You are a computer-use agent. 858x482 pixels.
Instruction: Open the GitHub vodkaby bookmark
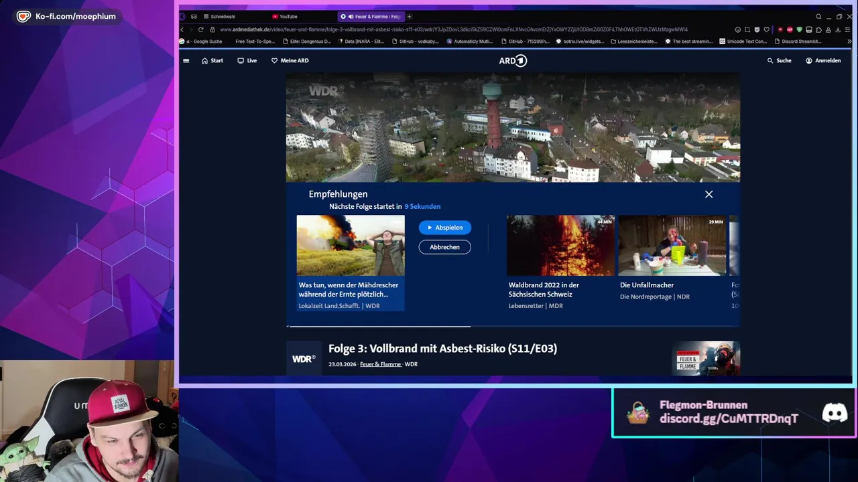coord(415,42)
